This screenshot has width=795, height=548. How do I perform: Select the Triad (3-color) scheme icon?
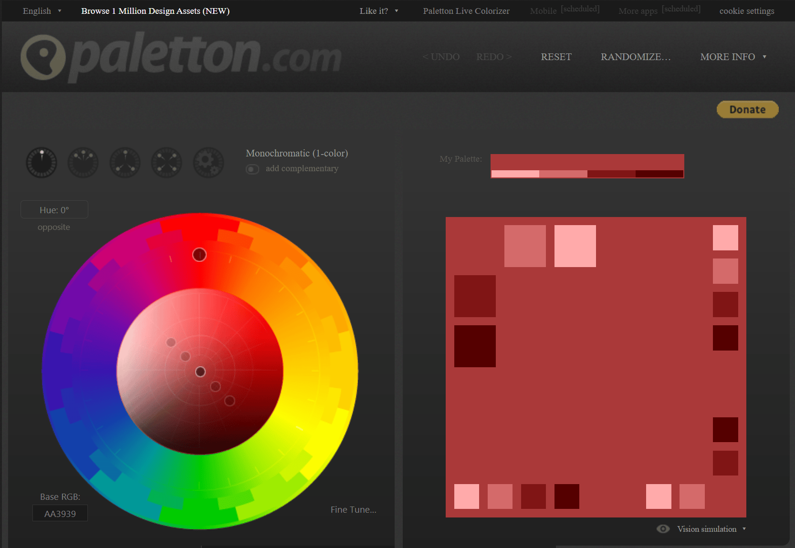(125, 163)
